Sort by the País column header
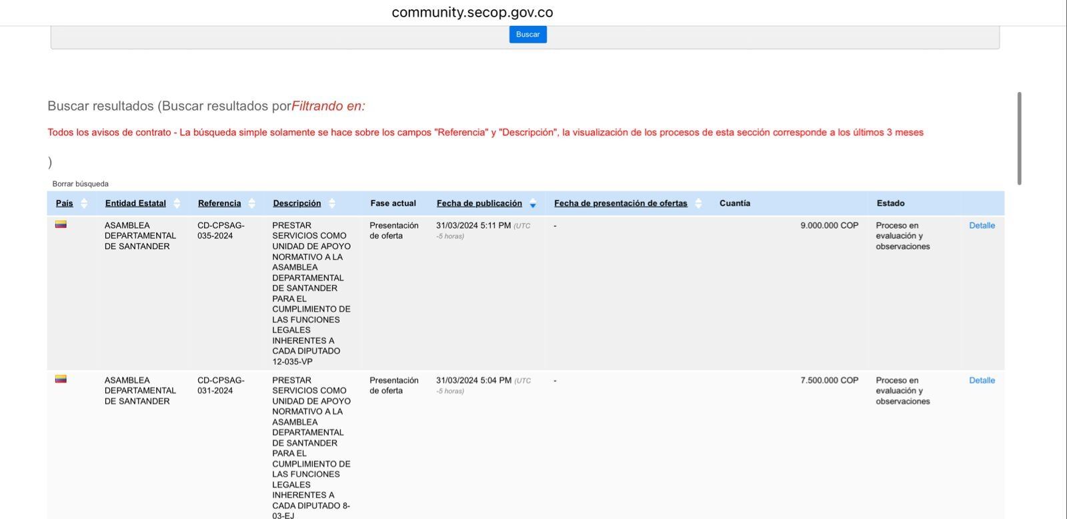This screenshot has height=519, width=1067. pyautogui.click(x=64, y=203)
